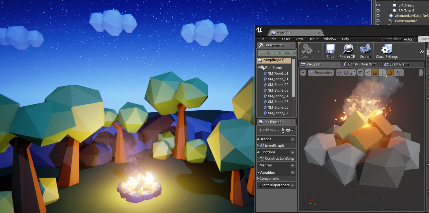This screenshot has height=213, width=429.
Task: Select the rotate gizmo in the viewport
Action: (x=346, y=73)
